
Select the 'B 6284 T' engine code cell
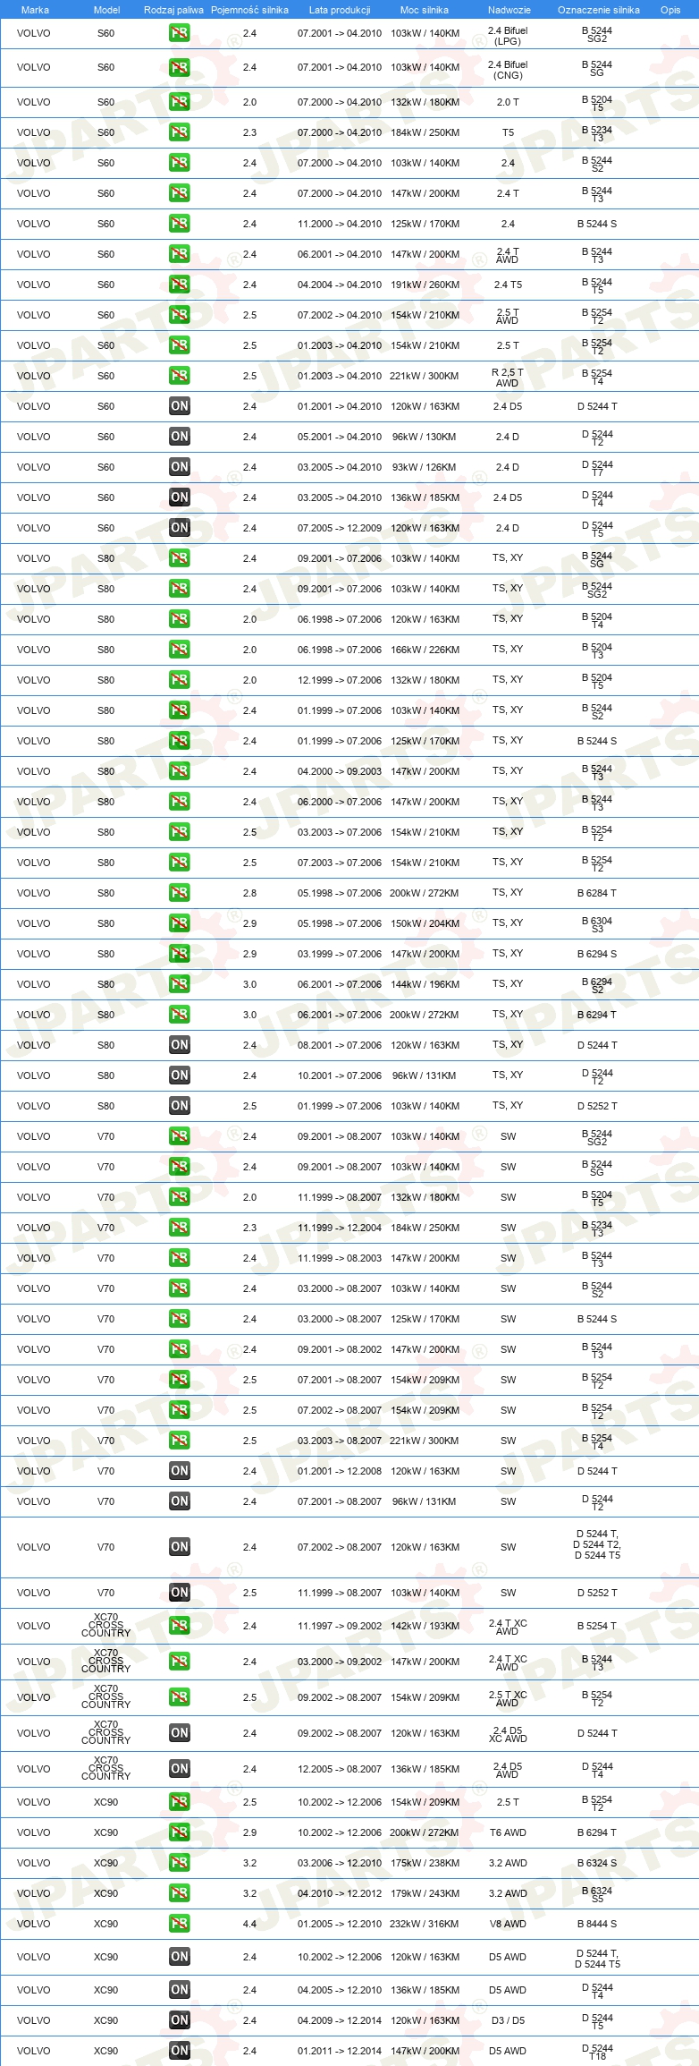[597, 893]
